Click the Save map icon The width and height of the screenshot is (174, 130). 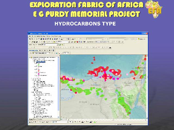point(34,42)
